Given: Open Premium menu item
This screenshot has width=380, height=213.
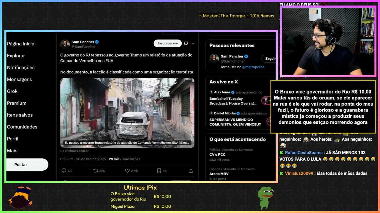Looking at the screenshot, I should (17, 103).
